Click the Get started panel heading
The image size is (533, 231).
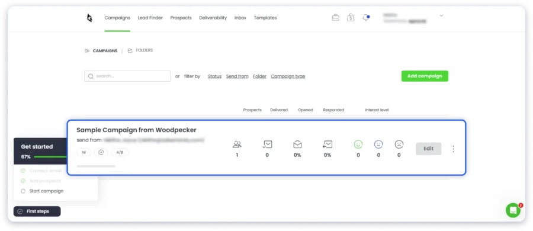37,147
